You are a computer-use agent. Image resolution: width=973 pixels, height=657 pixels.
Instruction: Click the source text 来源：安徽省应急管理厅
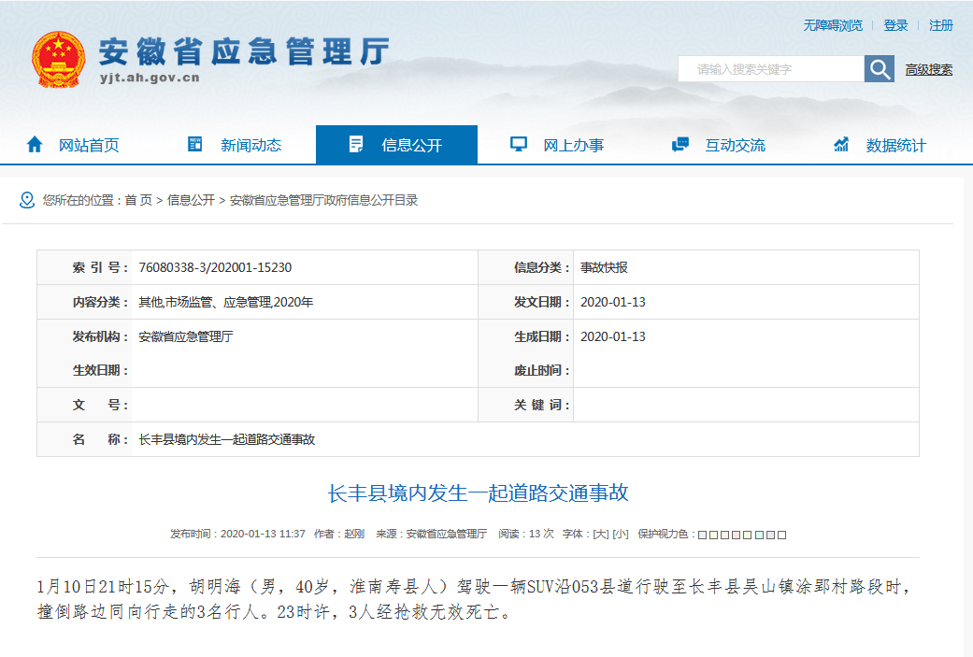coord(431,535)
